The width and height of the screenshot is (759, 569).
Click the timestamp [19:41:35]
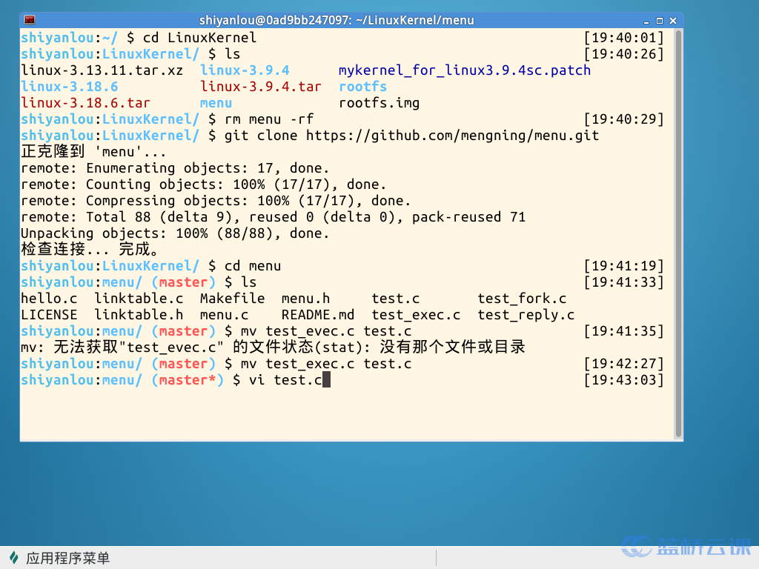[623, 331]
